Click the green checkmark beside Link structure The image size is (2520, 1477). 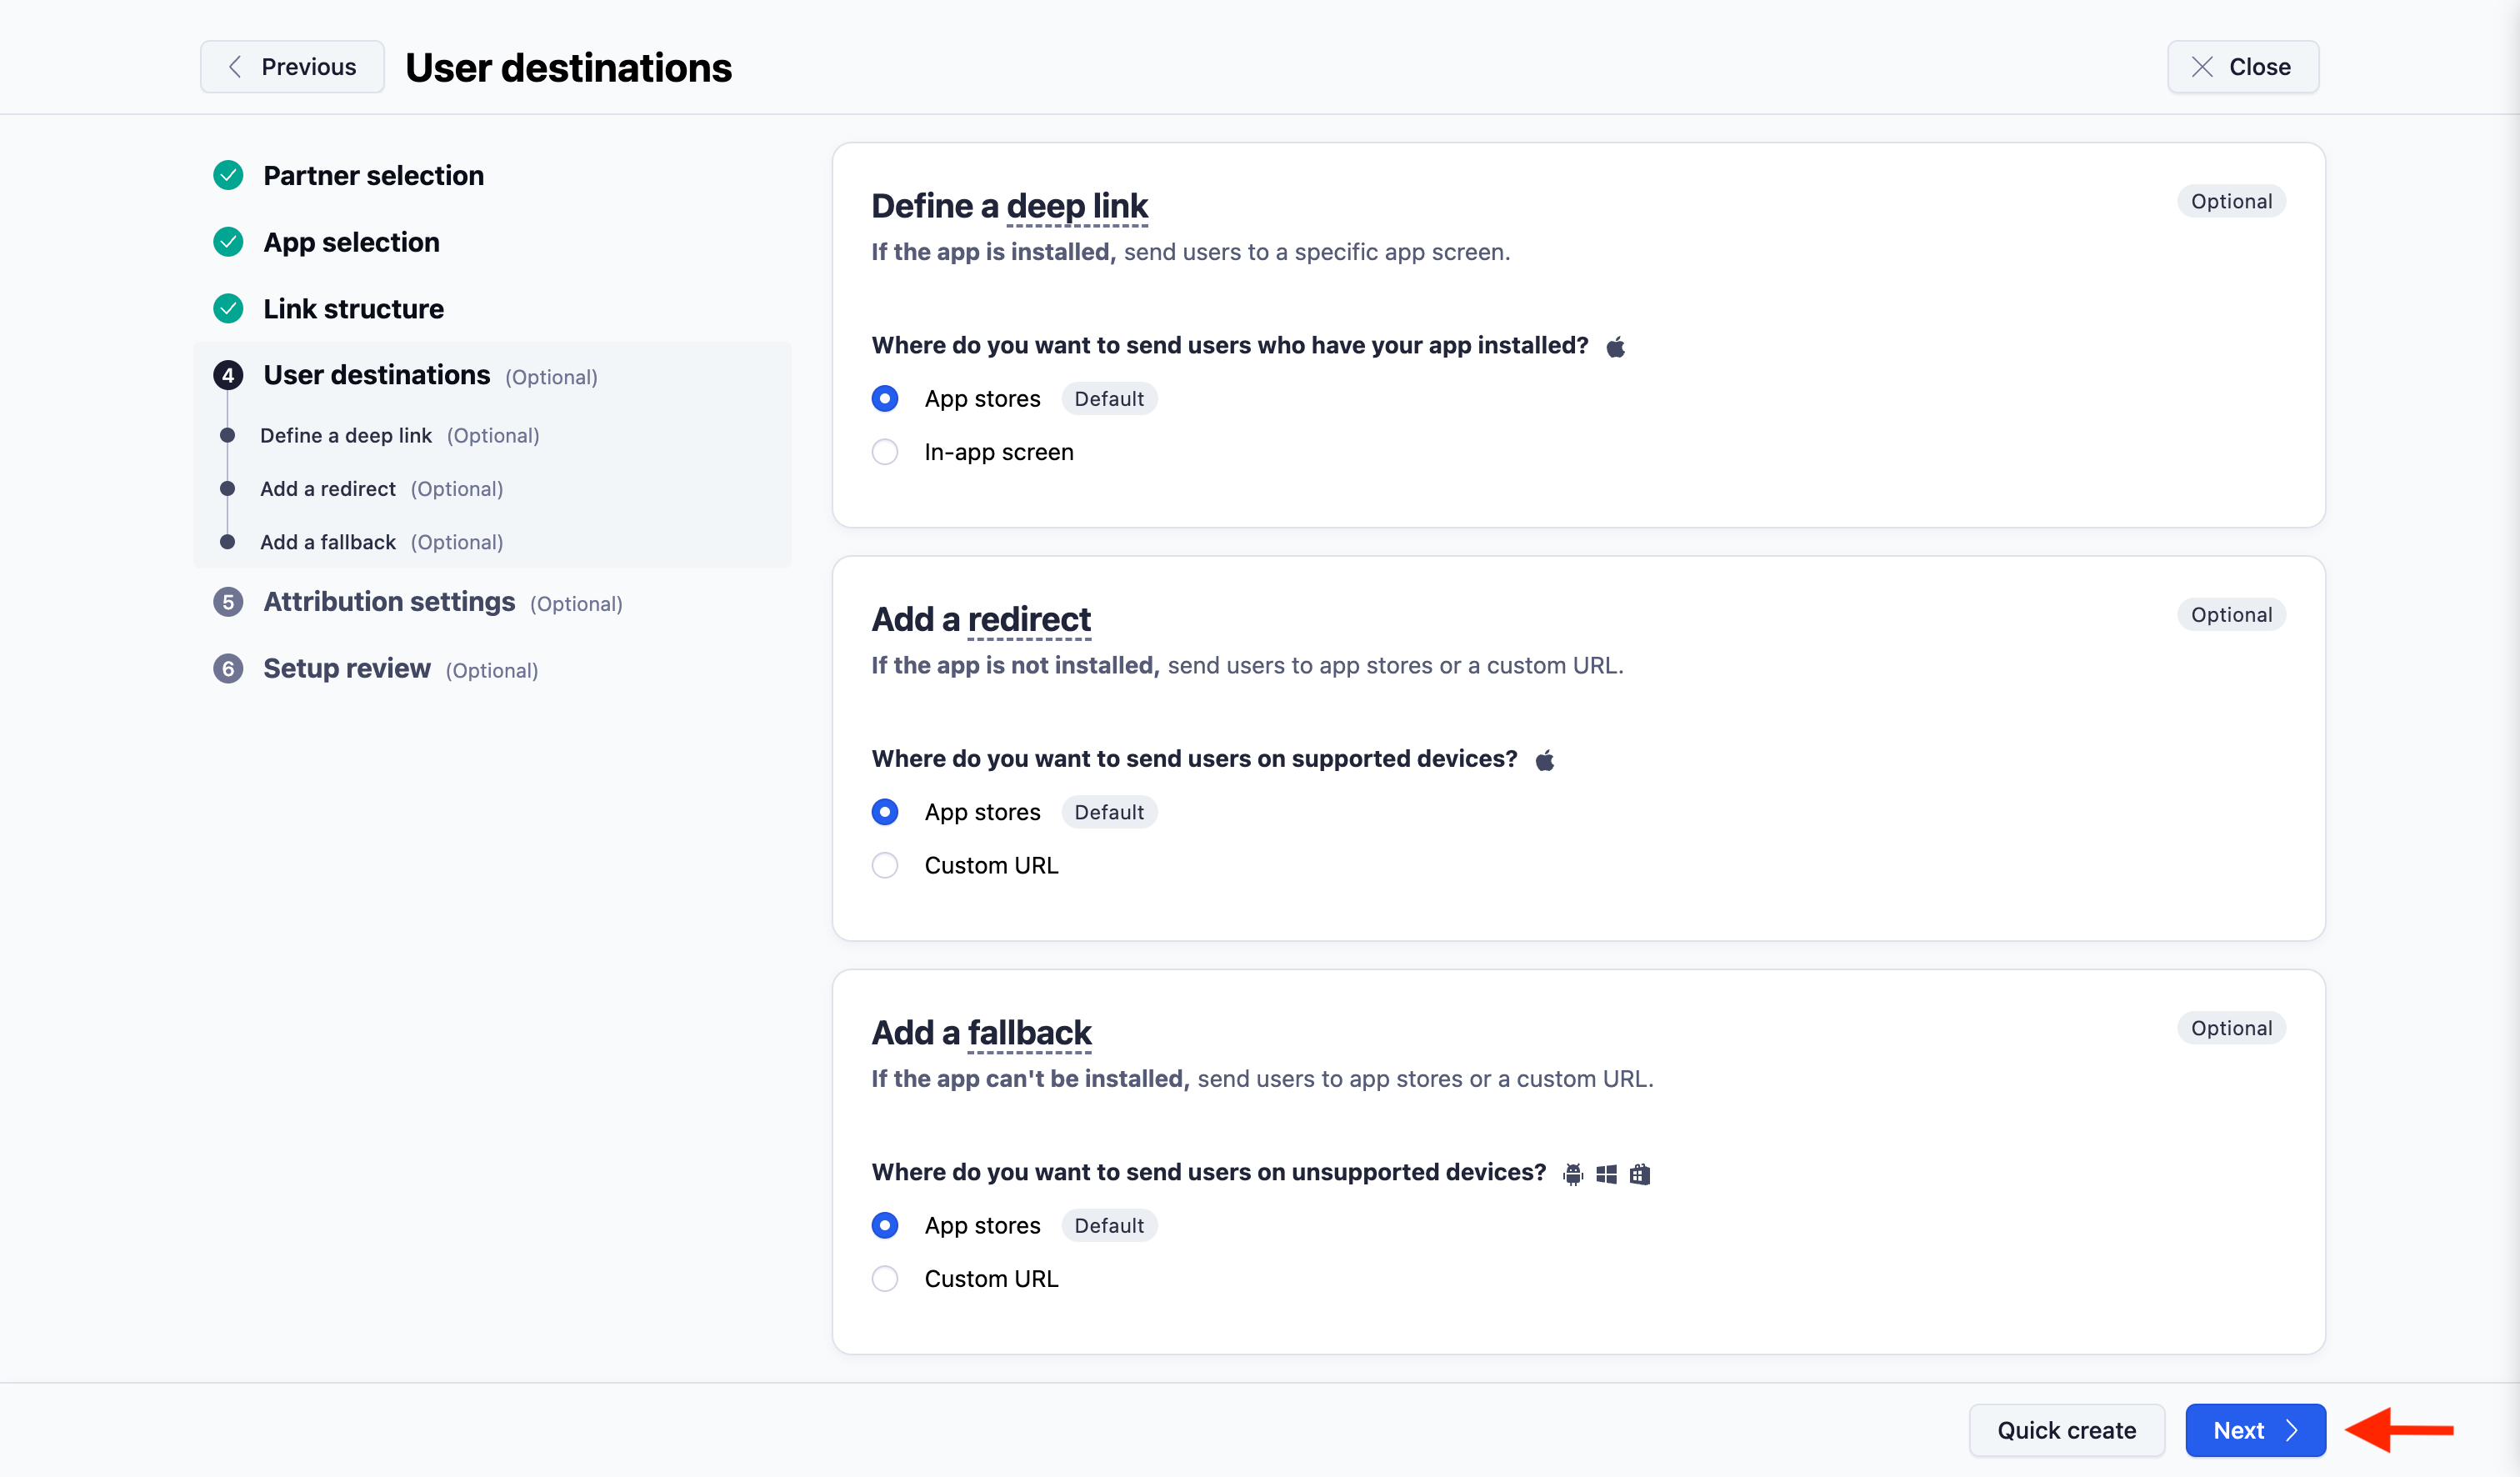point(228,308)
